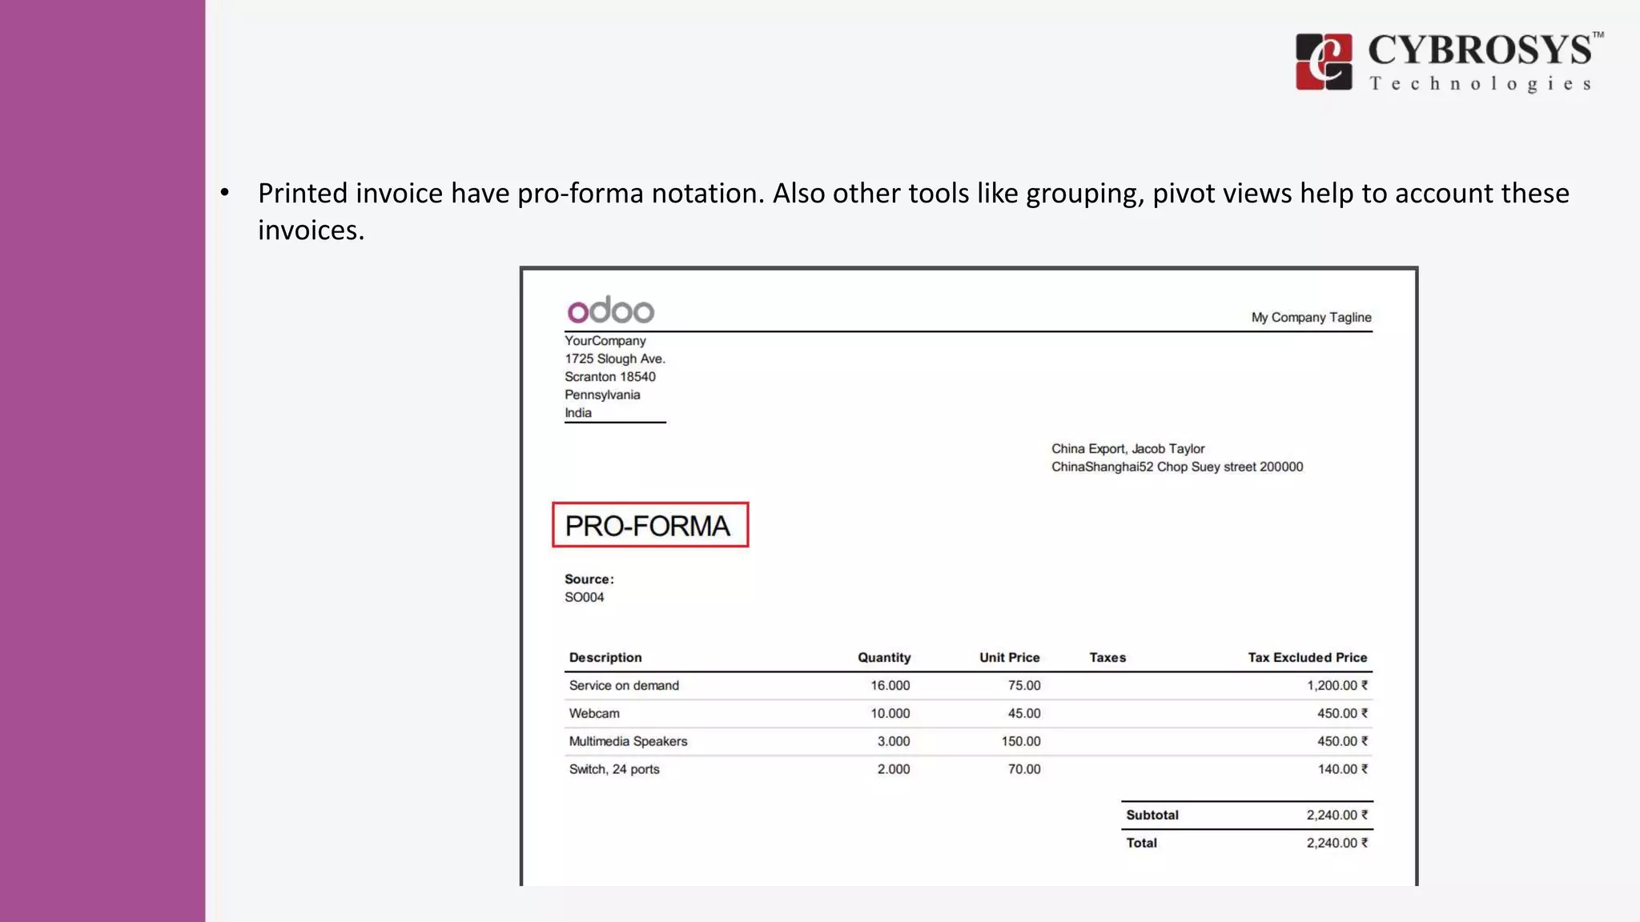The height and width of the screenshot is (922, 1640).
Task: Click the Total amount '2,240.00 ₹'
Action: (1337, 843)
